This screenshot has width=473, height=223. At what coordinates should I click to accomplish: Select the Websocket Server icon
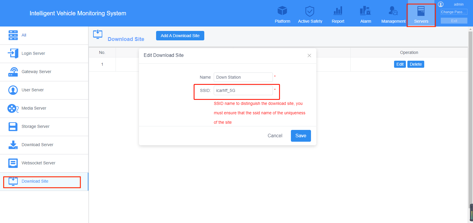[x=13, y=163]
